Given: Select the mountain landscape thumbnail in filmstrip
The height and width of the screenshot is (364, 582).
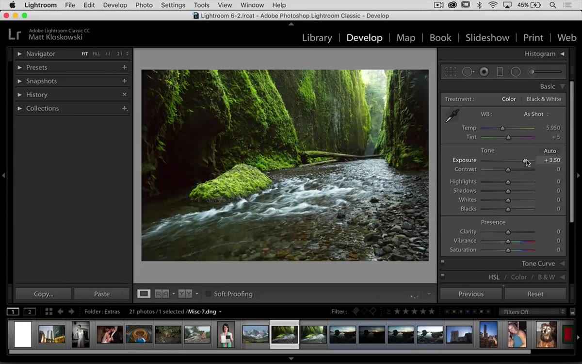Looking at the screenshot, I should pos(255,334).
